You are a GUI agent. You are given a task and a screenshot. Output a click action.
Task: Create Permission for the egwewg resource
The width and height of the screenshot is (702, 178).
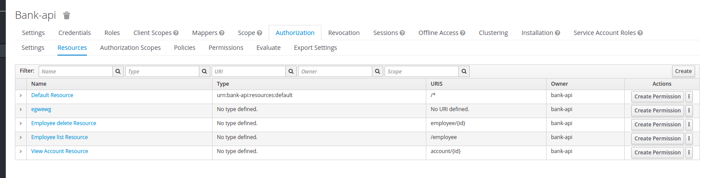657,111
